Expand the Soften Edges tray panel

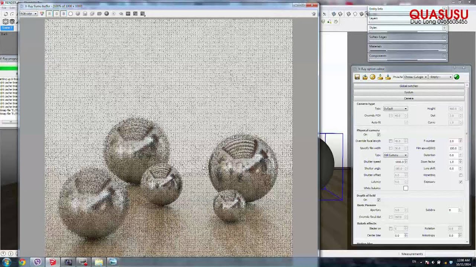click(408, 37)
